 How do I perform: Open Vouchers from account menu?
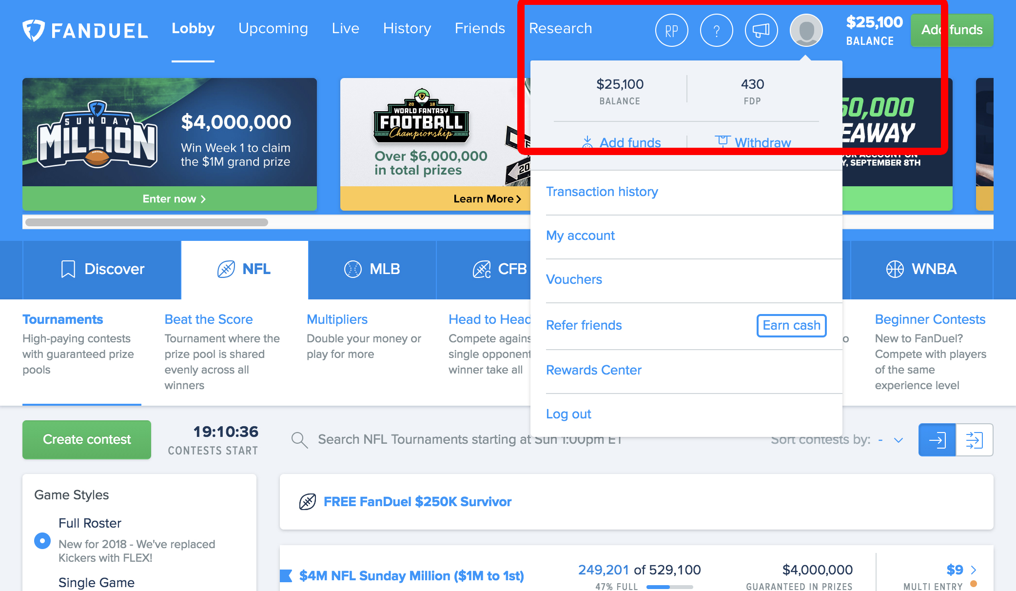pyautogui.click(x=574, y=279)
